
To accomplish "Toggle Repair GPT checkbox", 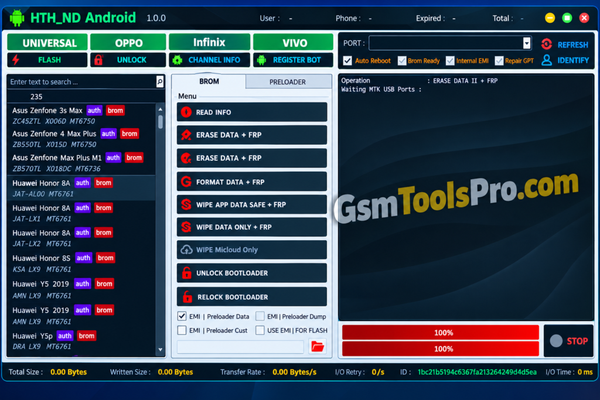I will pyautogui.click(x=499, y=60).
